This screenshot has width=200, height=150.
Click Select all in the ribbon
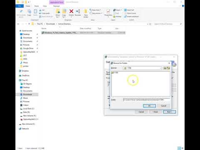tap(129, 10)
